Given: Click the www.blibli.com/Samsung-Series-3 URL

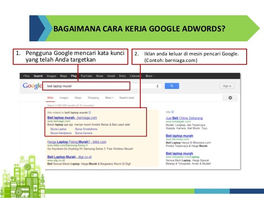Looking at the screenshot, I should coord(67,146).
